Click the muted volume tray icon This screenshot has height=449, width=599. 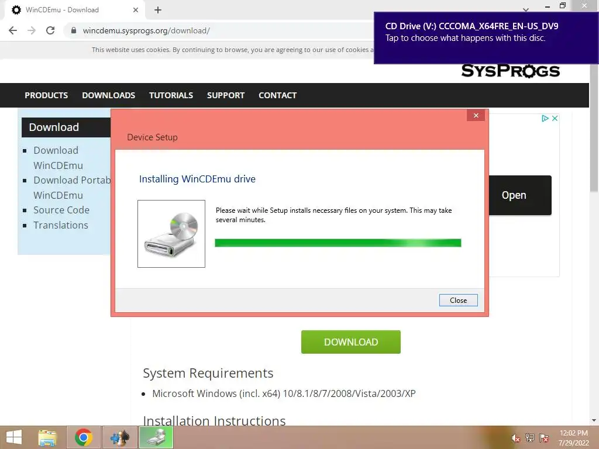tap(515, 438)
